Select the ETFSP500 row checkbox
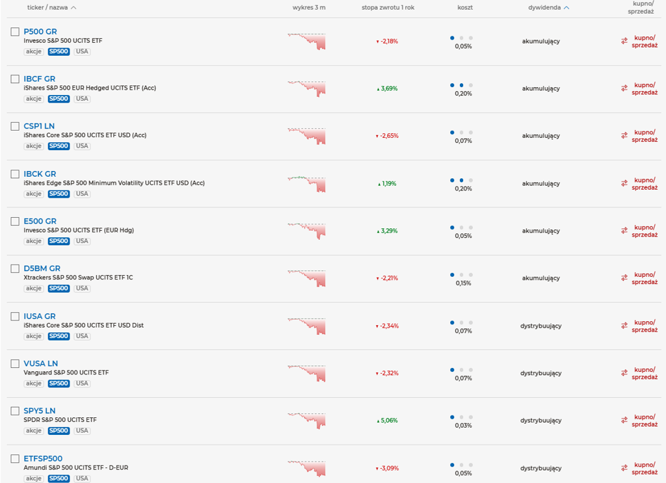Image resolution: width=666 pixels, height=483 pixels. click(15, 459)
